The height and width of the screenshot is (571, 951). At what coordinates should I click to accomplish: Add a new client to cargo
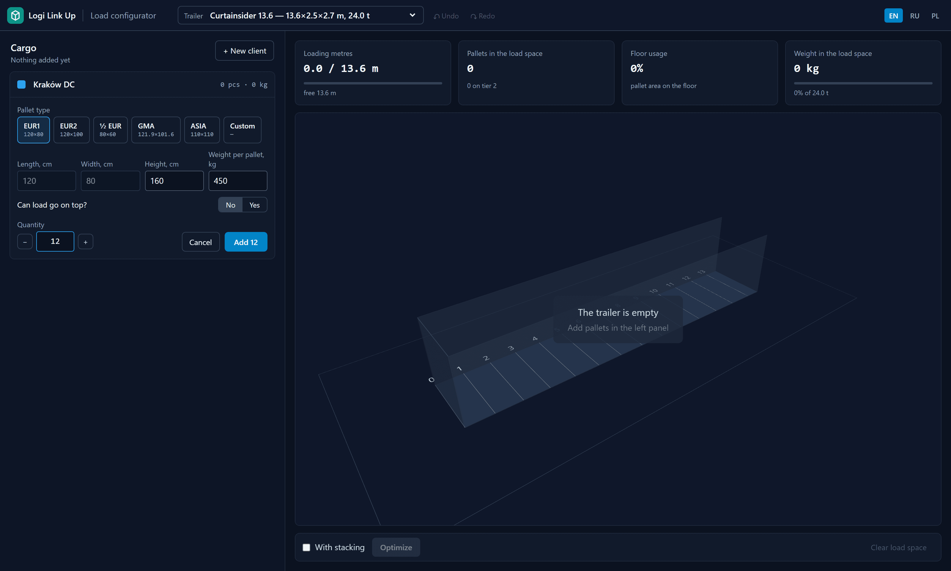point(245,51)
